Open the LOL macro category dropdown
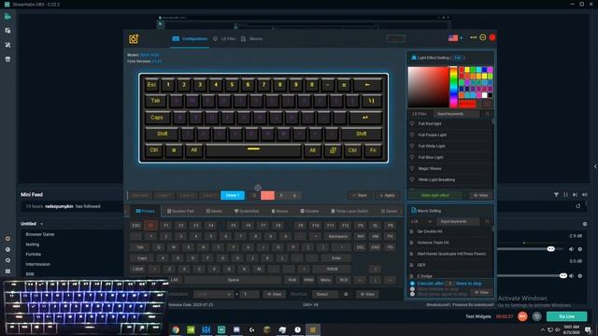Viewport: 598px width, 336px height. point(421,221)
